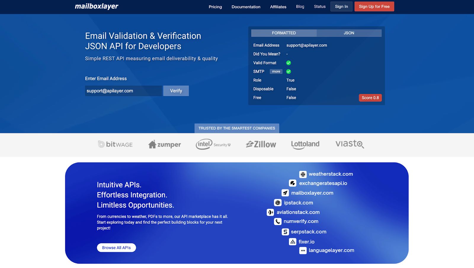Viewport: 474px width, 268px height.
Task: Click the Bitwage company logo
Action: (x=115, y=144)
